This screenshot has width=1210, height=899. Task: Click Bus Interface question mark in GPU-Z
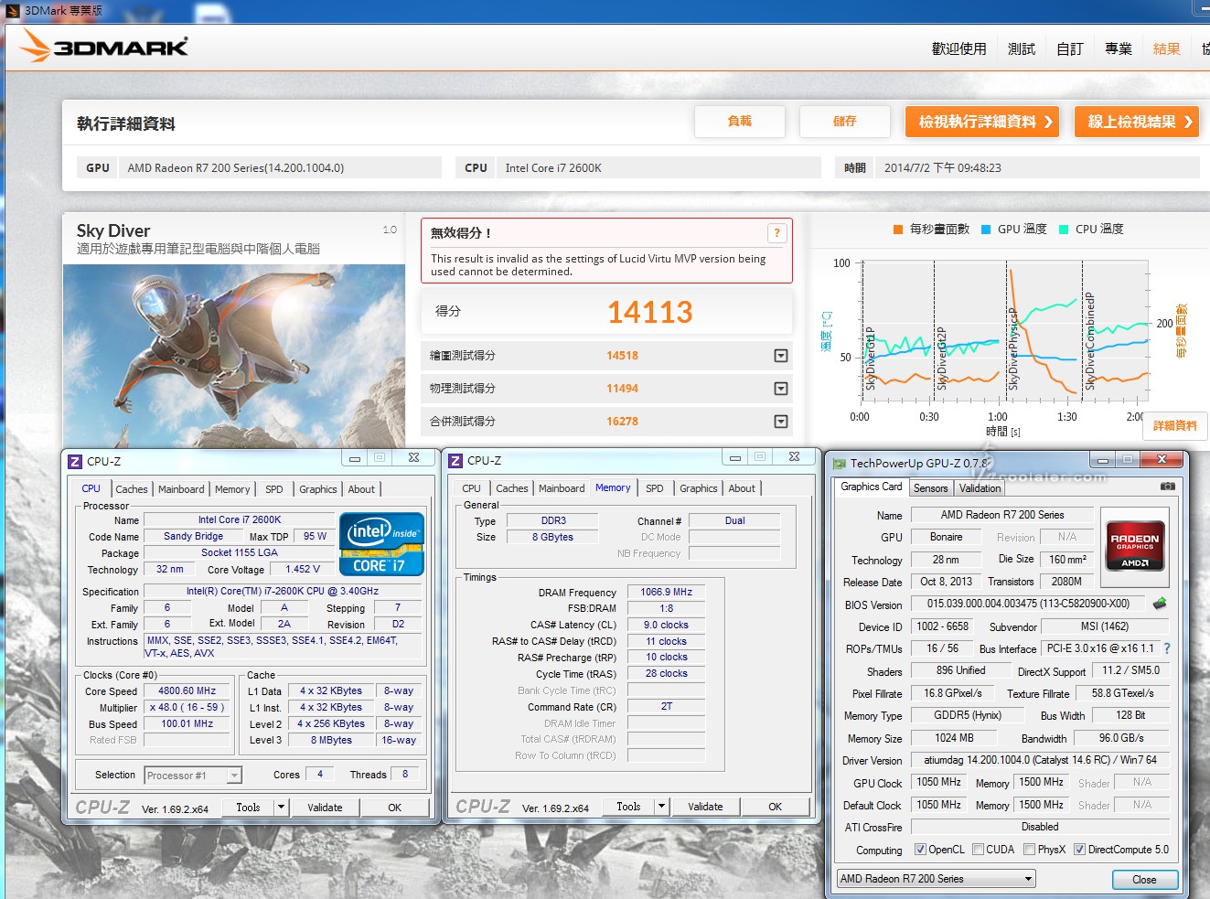click(1166, 648)
